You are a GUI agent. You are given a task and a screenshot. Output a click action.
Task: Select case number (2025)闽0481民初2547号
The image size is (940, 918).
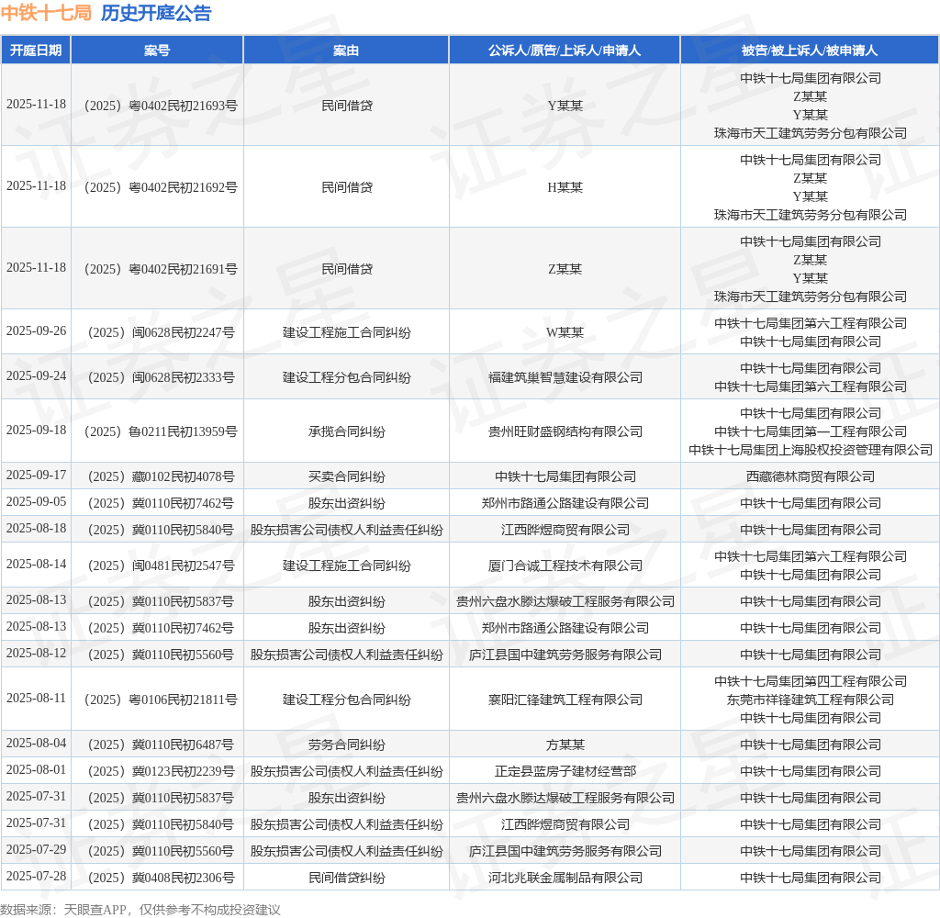(158, 565)
